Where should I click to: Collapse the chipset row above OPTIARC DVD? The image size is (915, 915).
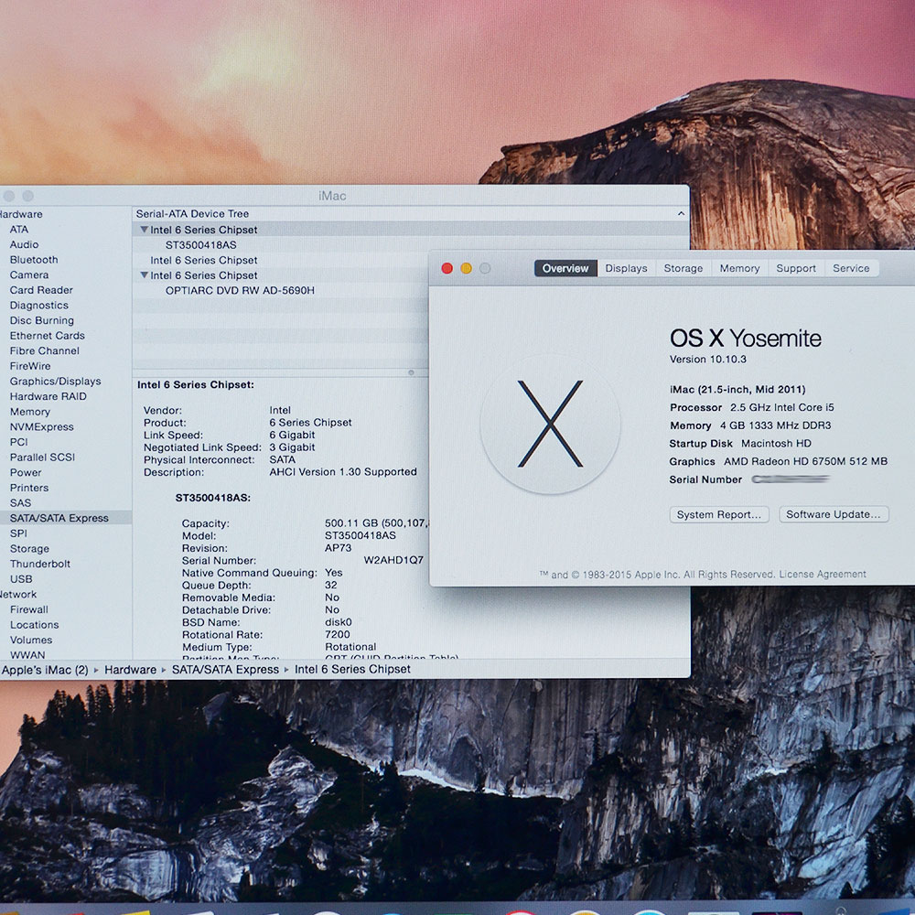pyautogui.click(x=144, y=275)
